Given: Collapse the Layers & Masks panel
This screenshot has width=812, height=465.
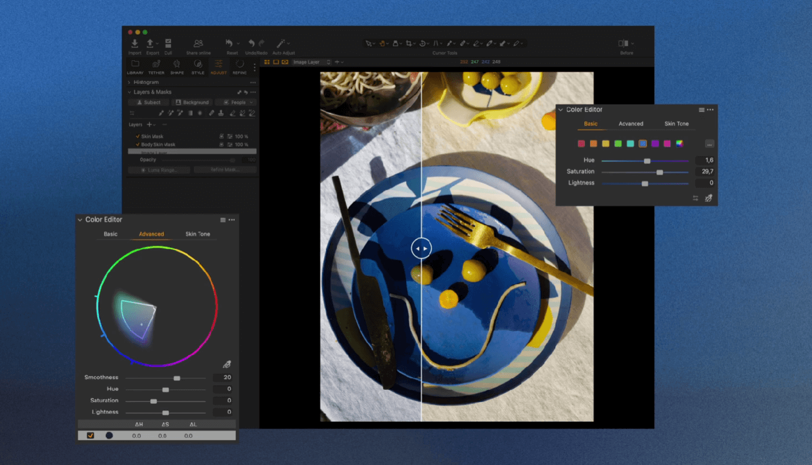Looking at the screenshot, I should pyautogui.click(x=129, y=92).
